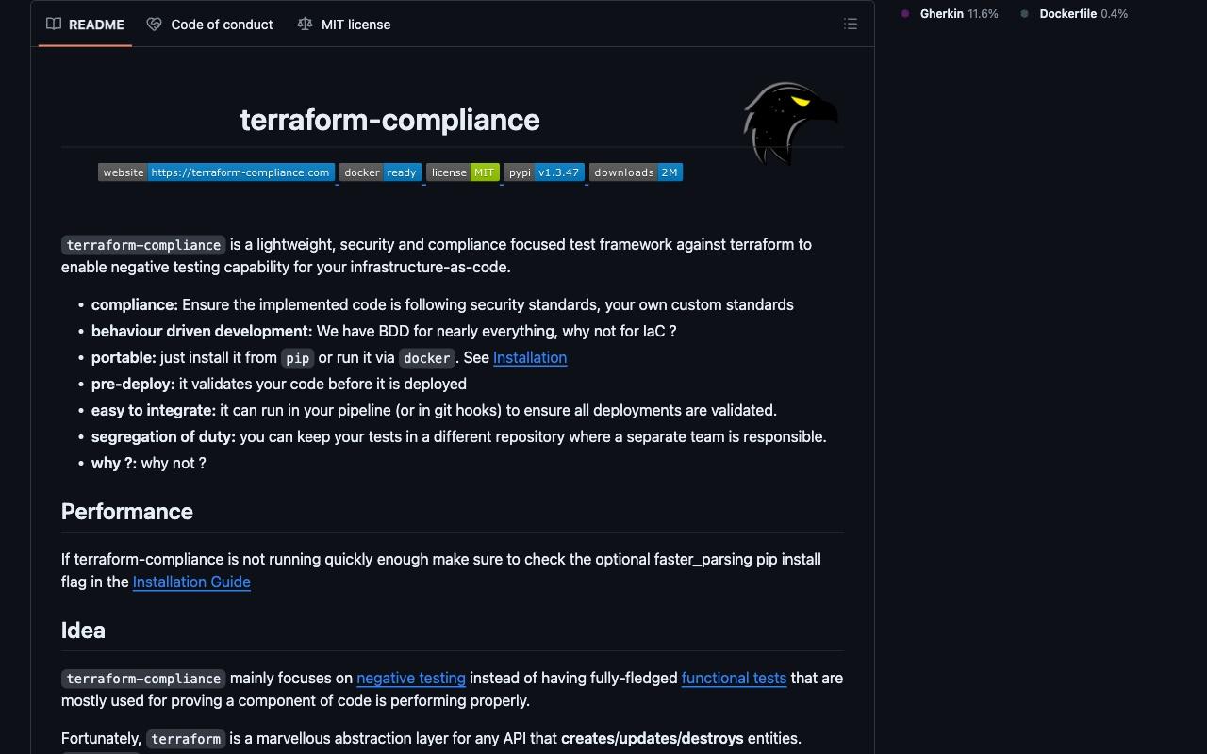This screenshot has width=1207, height=754.
Task: Switch to Code of conduct tab
Action: click(x=209, y=25)
